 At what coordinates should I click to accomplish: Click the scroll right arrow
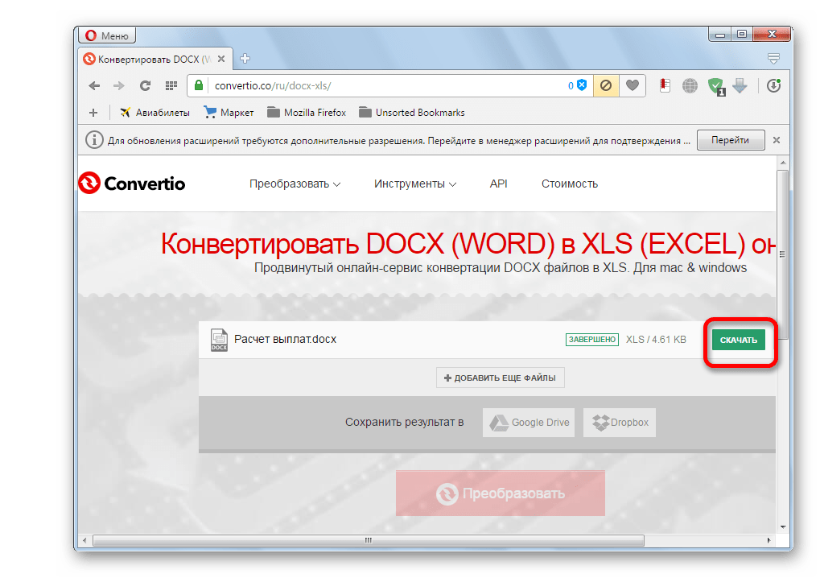coord(768,540)
